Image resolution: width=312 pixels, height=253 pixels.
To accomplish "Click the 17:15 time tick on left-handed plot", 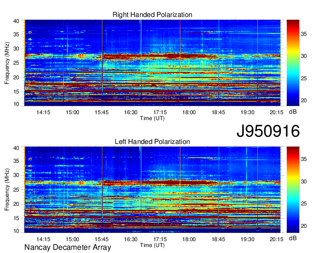I will pos(160,239).
